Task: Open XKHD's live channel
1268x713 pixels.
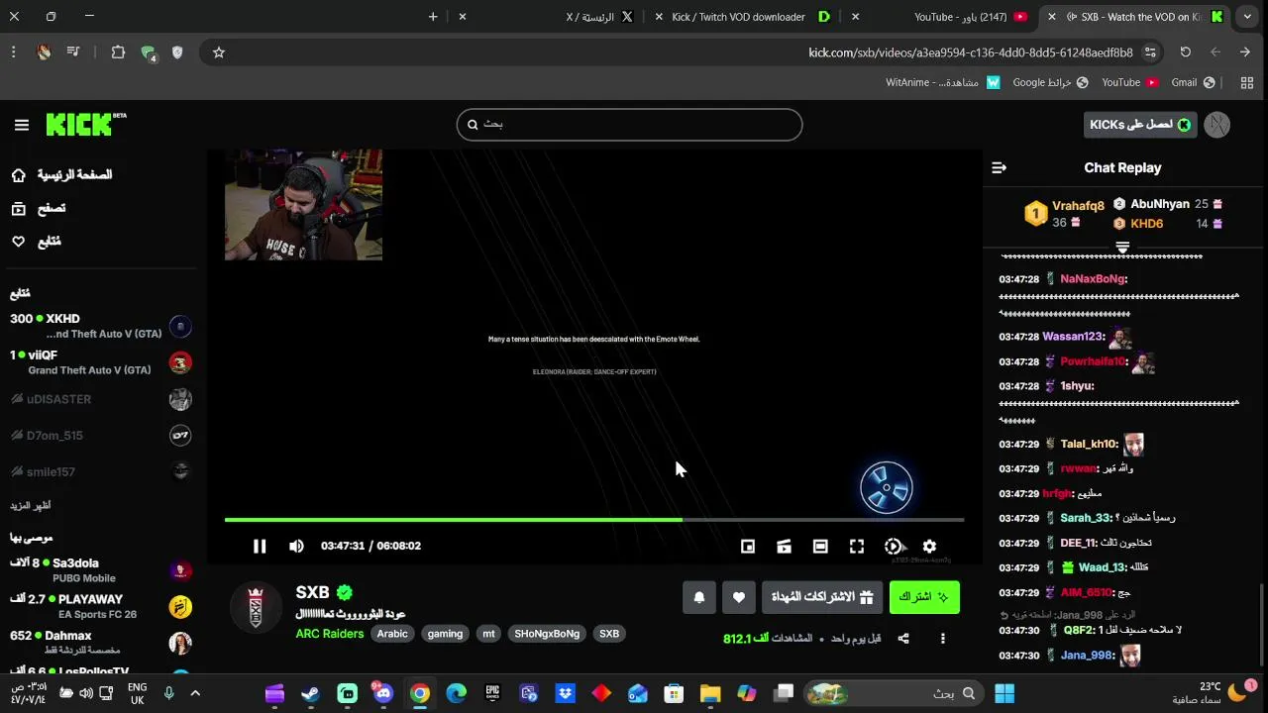Action: pos(100,326)
